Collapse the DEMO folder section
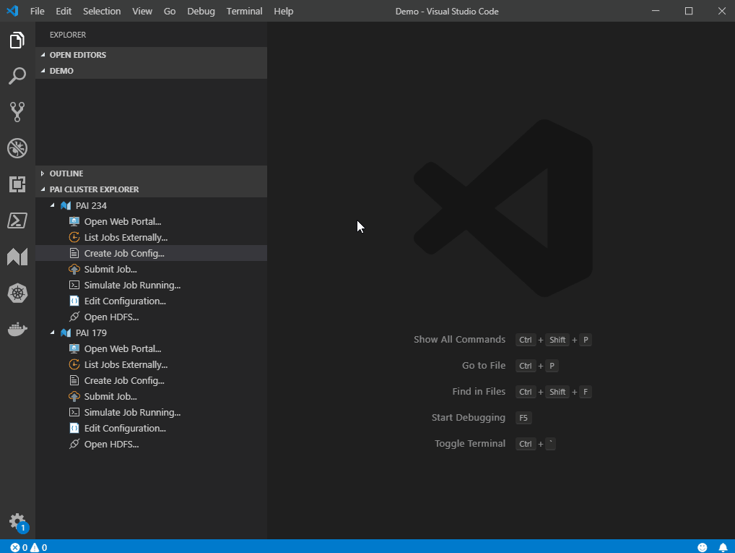This screenshot has width=735, height=553. 43,71
